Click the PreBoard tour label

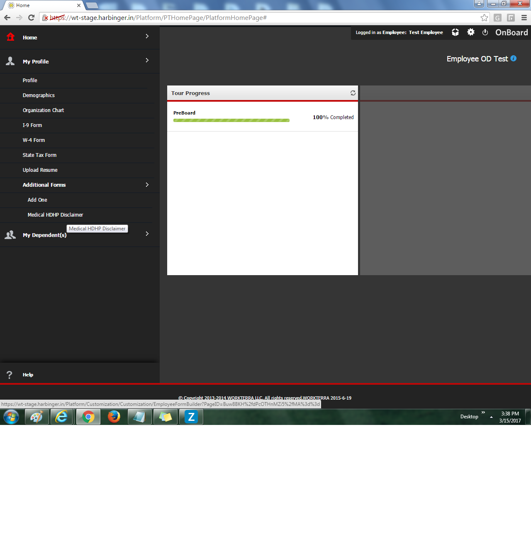184,113
